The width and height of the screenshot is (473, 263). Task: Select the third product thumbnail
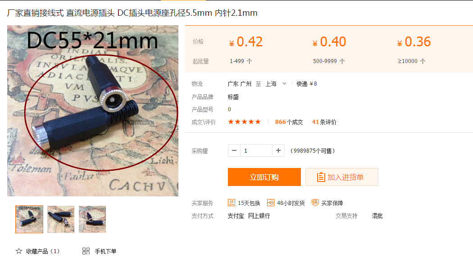pyautogui.click(x=92, y=219)
